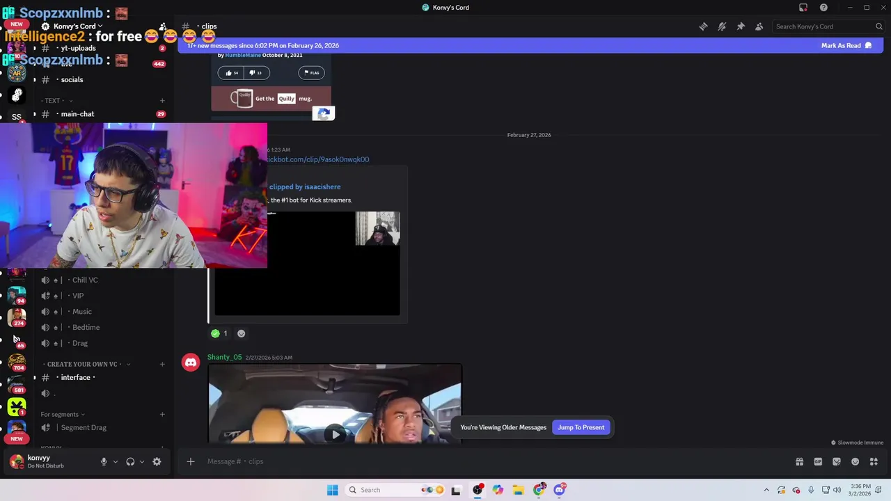Open the gift icon in message bar
The image size is (891, 501).
coord(799,461)
